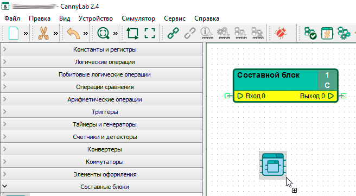Screen dimensions: 356x196
Task: Expand Элементы оформления section
Action: pyautogui.click(x=101, y=174)
